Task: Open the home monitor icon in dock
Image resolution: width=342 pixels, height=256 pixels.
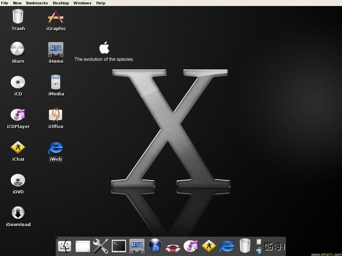Action: point(137,246)
